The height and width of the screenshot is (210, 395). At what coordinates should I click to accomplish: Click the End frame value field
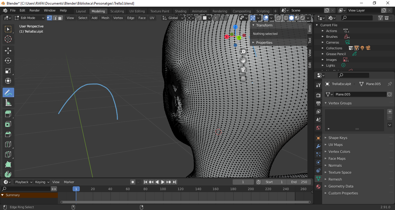[x=300, y=182]
